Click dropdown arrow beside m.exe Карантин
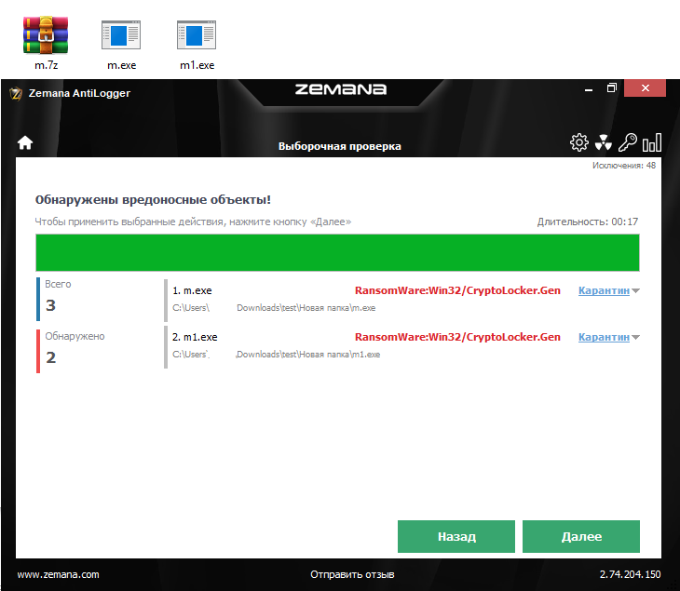 pos(636,290)
